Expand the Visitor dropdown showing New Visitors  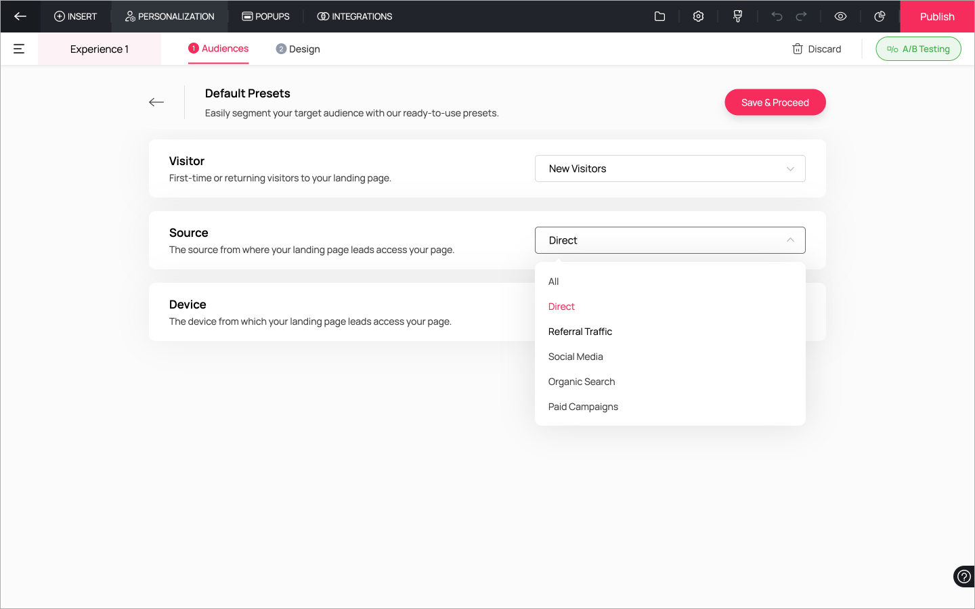670,168
